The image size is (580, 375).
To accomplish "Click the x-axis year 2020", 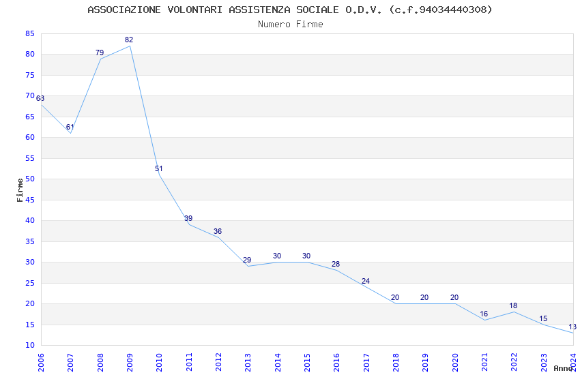I will tap(455, 363).
